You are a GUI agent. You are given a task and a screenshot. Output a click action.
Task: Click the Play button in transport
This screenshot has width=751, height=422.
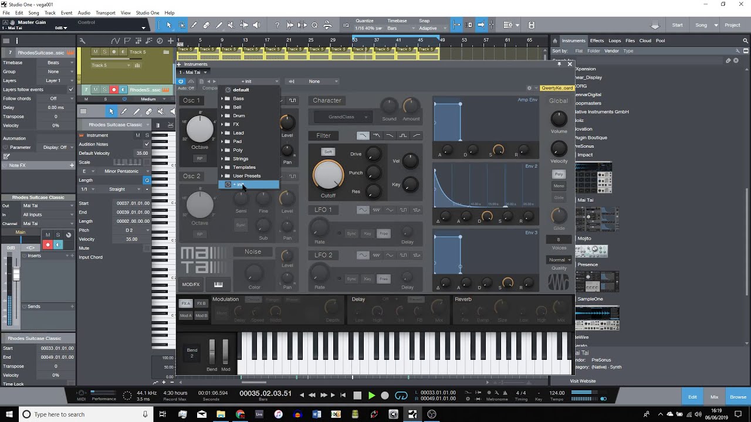coord(371,396)
